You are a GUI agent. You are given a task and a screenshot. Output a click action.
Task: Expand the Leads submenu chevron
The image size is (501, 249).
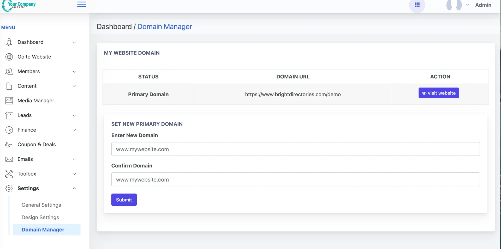coord(74,115)
